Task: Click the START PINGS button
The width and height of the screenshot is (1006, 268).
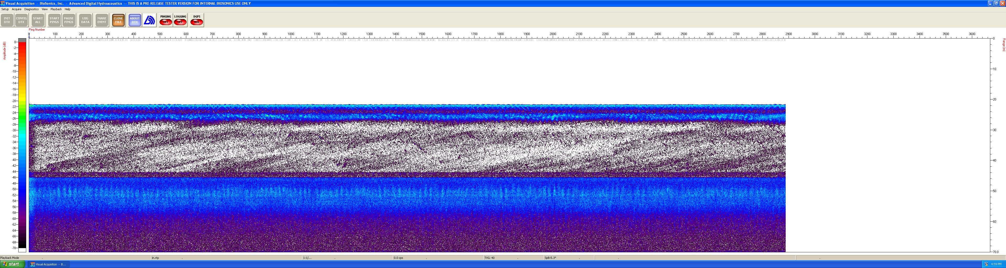Action: click(x=54, y=20)
